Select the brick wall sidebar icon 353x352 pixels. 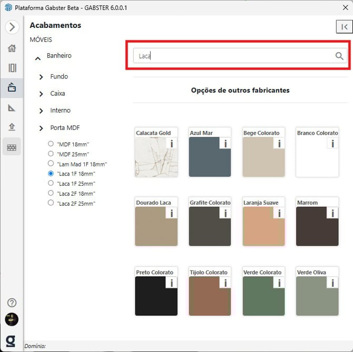click(12, 147)
